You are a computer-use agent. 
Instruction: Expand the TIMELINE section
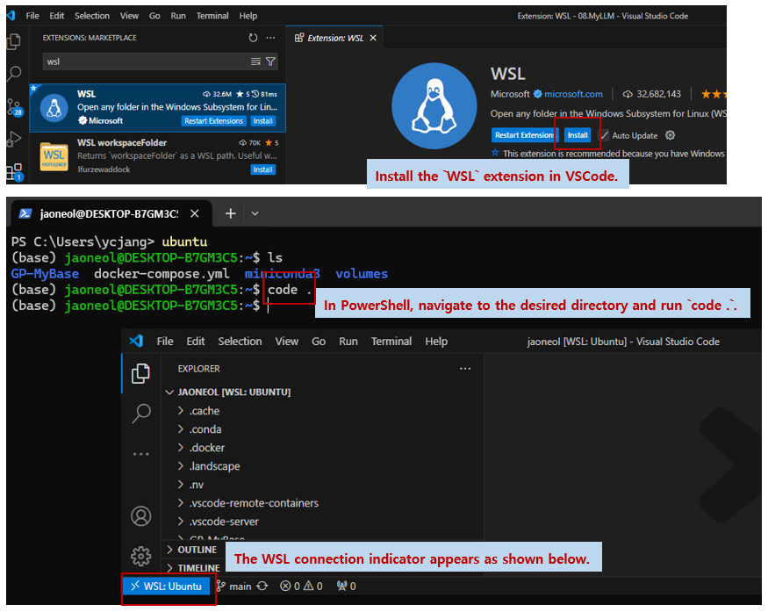193,568
